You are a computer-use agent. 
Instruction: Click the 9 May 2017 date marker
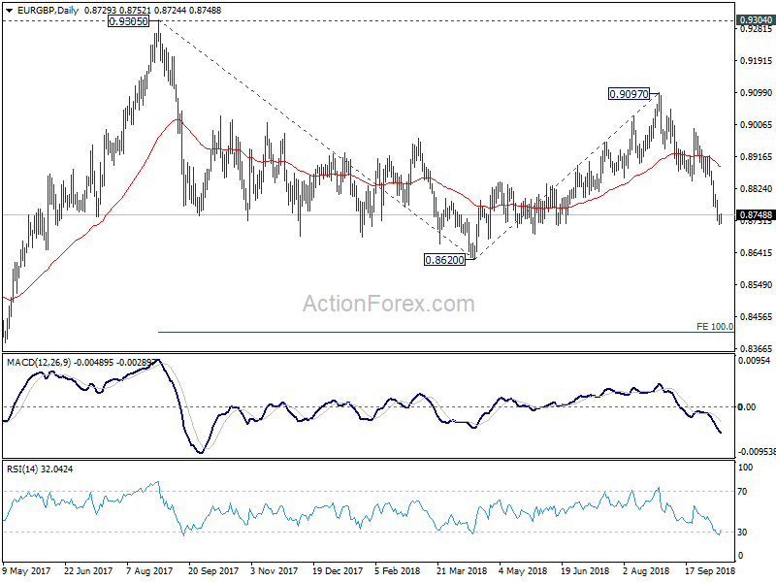tap(26, 570)
